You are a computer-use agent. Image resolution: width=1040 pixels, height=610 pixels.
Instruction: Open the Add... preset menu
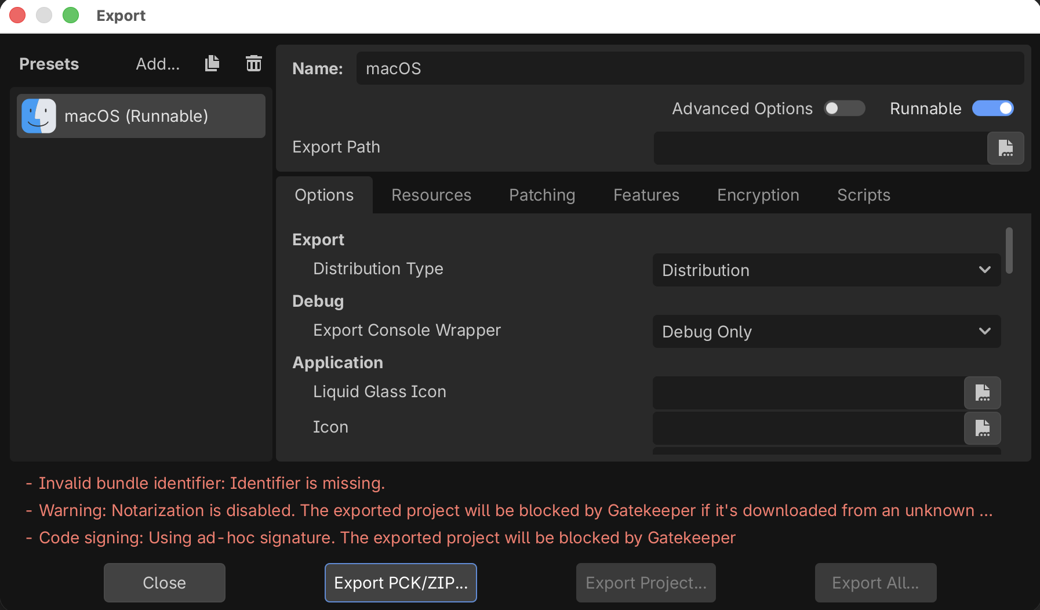point(158,64)
